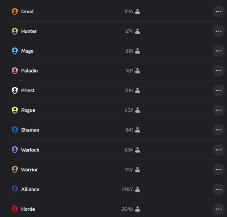Click the pink Paladin role shield icon
The height and width of the screenshot is (217, 227).
15,71
